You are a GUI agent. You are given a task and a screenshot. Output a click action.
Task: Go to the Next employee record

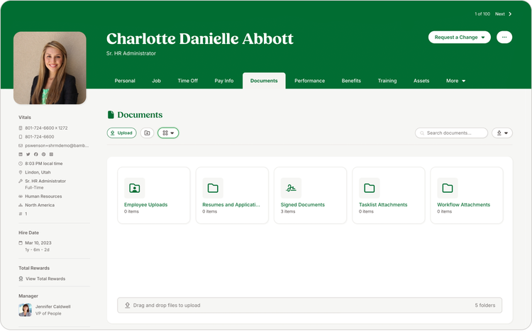click(x=503, y=14)
